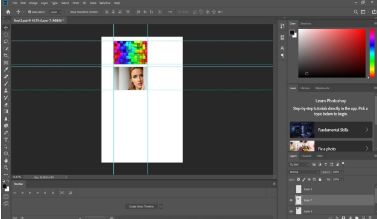Select the Zoom tool

pos(6,168)
